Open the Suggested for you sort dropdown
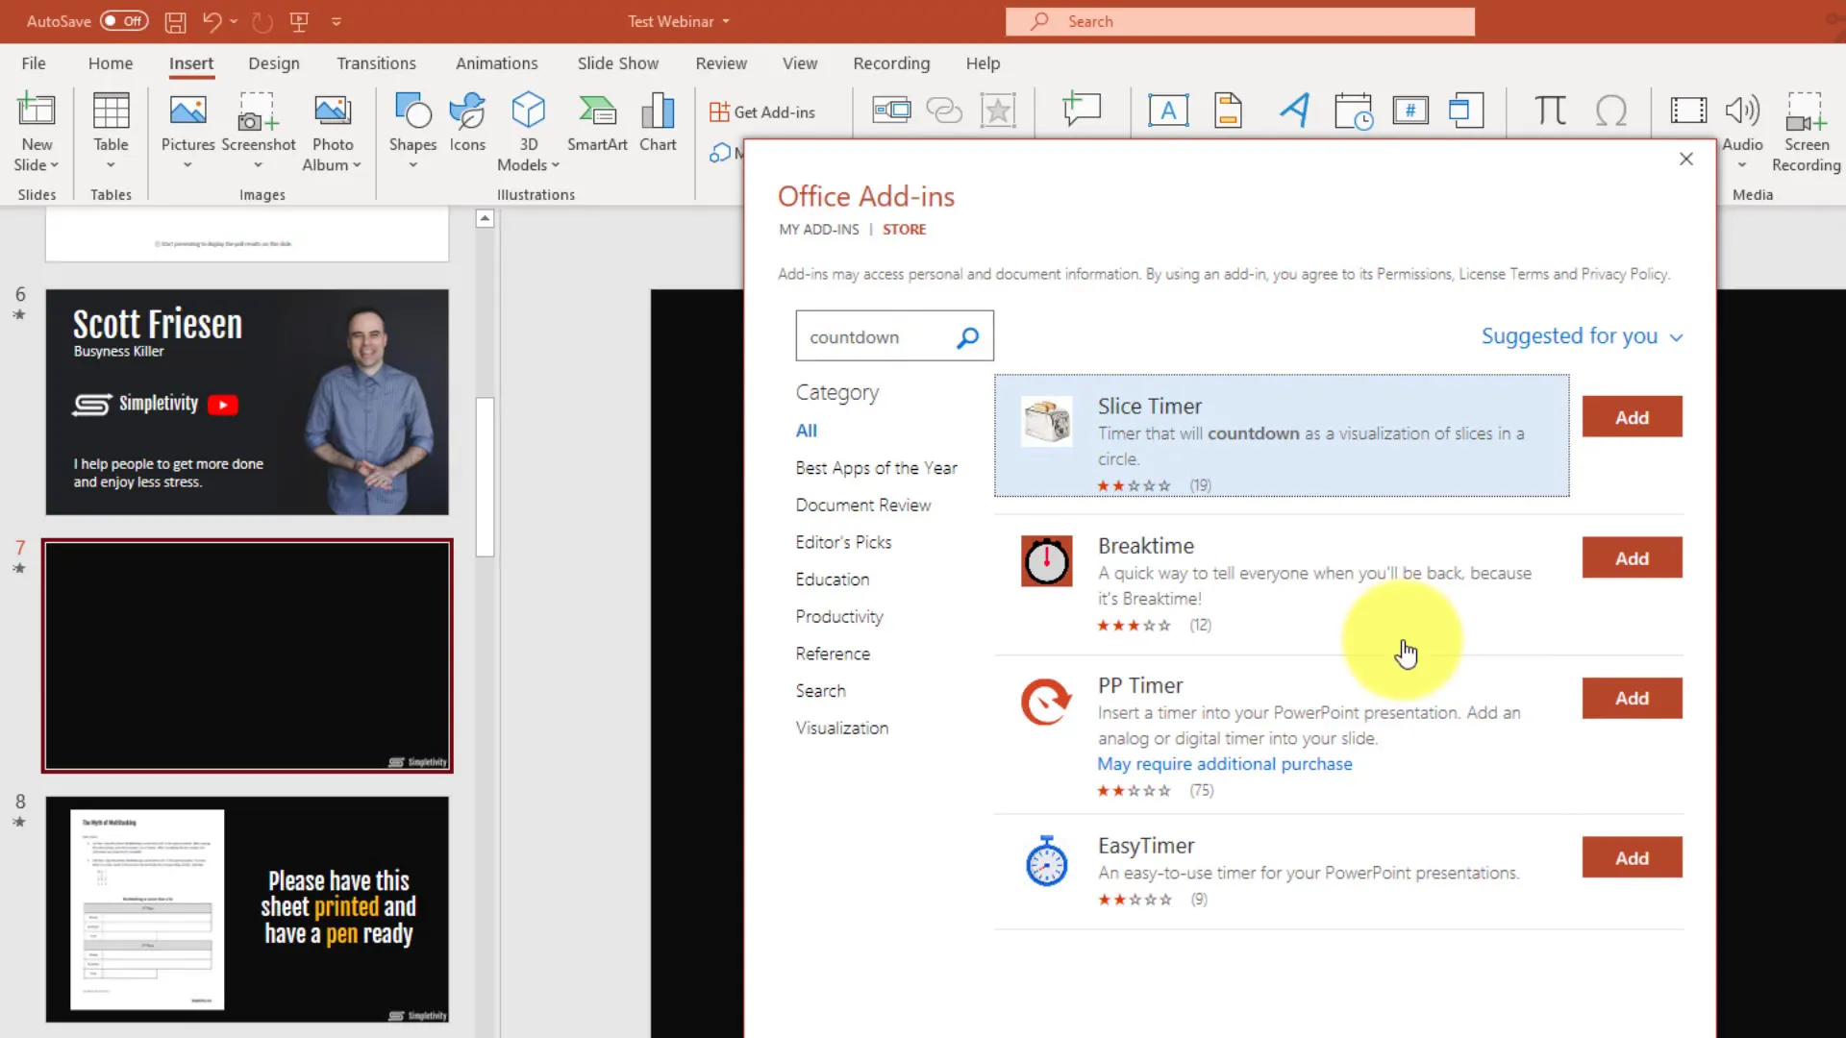Screen dimensions: 1846x1038 (x=1582, y=336)
